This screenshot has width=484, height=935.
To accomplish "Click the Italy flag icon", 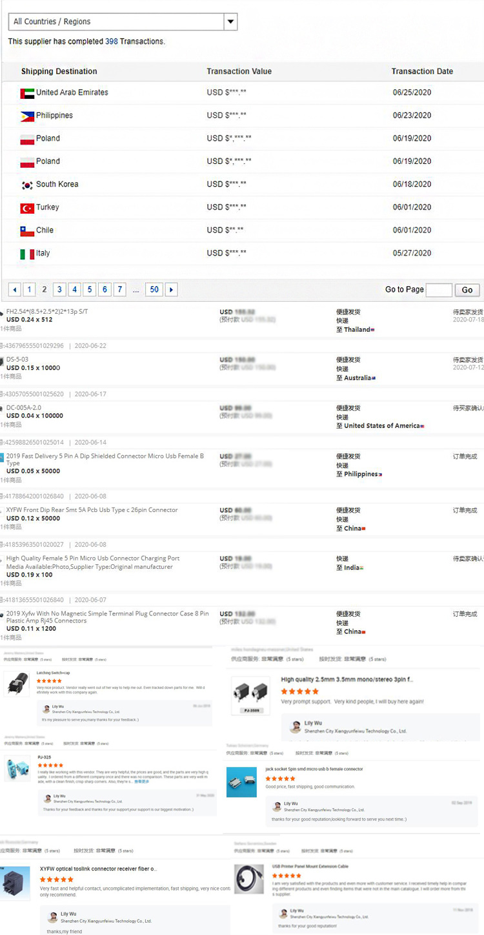I will 27,254.
